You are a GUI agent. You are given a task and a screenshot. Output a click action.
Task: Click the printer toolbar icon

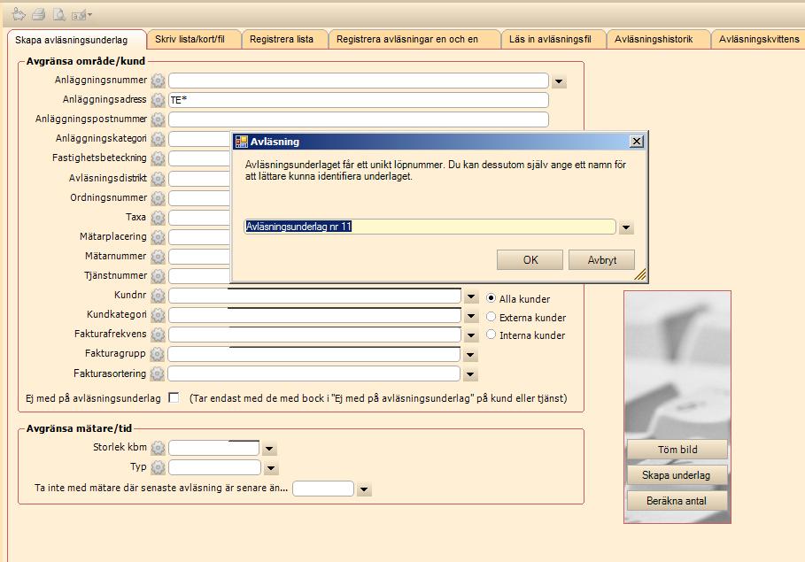point(38,14)
